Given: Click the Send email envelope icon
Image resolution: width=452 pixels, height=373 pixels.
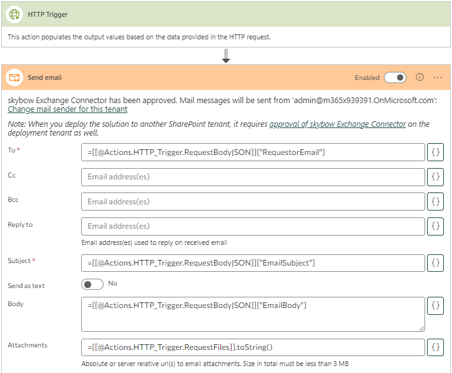Looking at the screenshot, I should (x=14, y=78).
